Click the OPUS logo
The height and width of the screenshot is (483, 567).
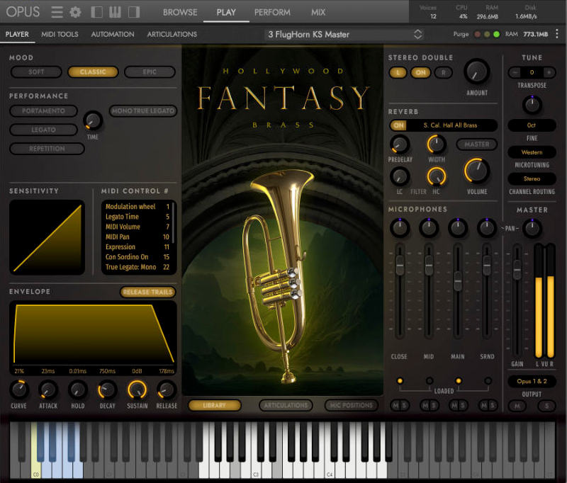[23, 11]
